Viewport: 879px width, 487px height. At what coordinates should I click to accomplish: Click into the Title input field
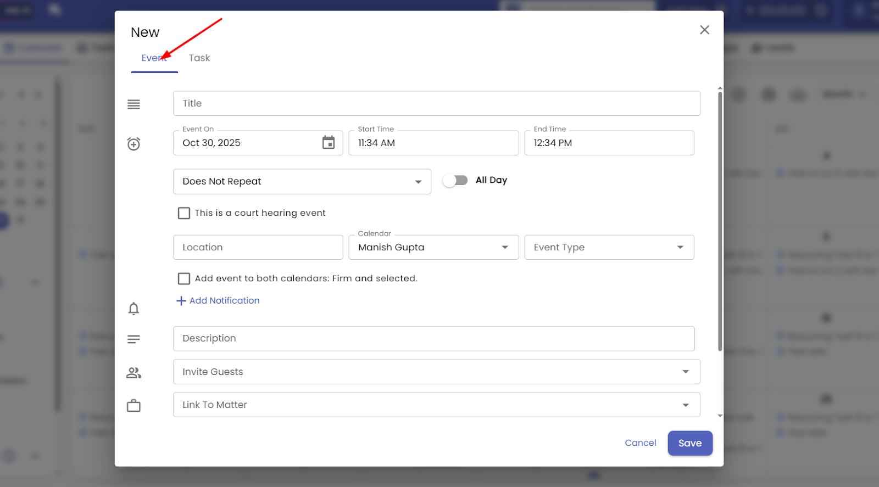click(436, 103)
